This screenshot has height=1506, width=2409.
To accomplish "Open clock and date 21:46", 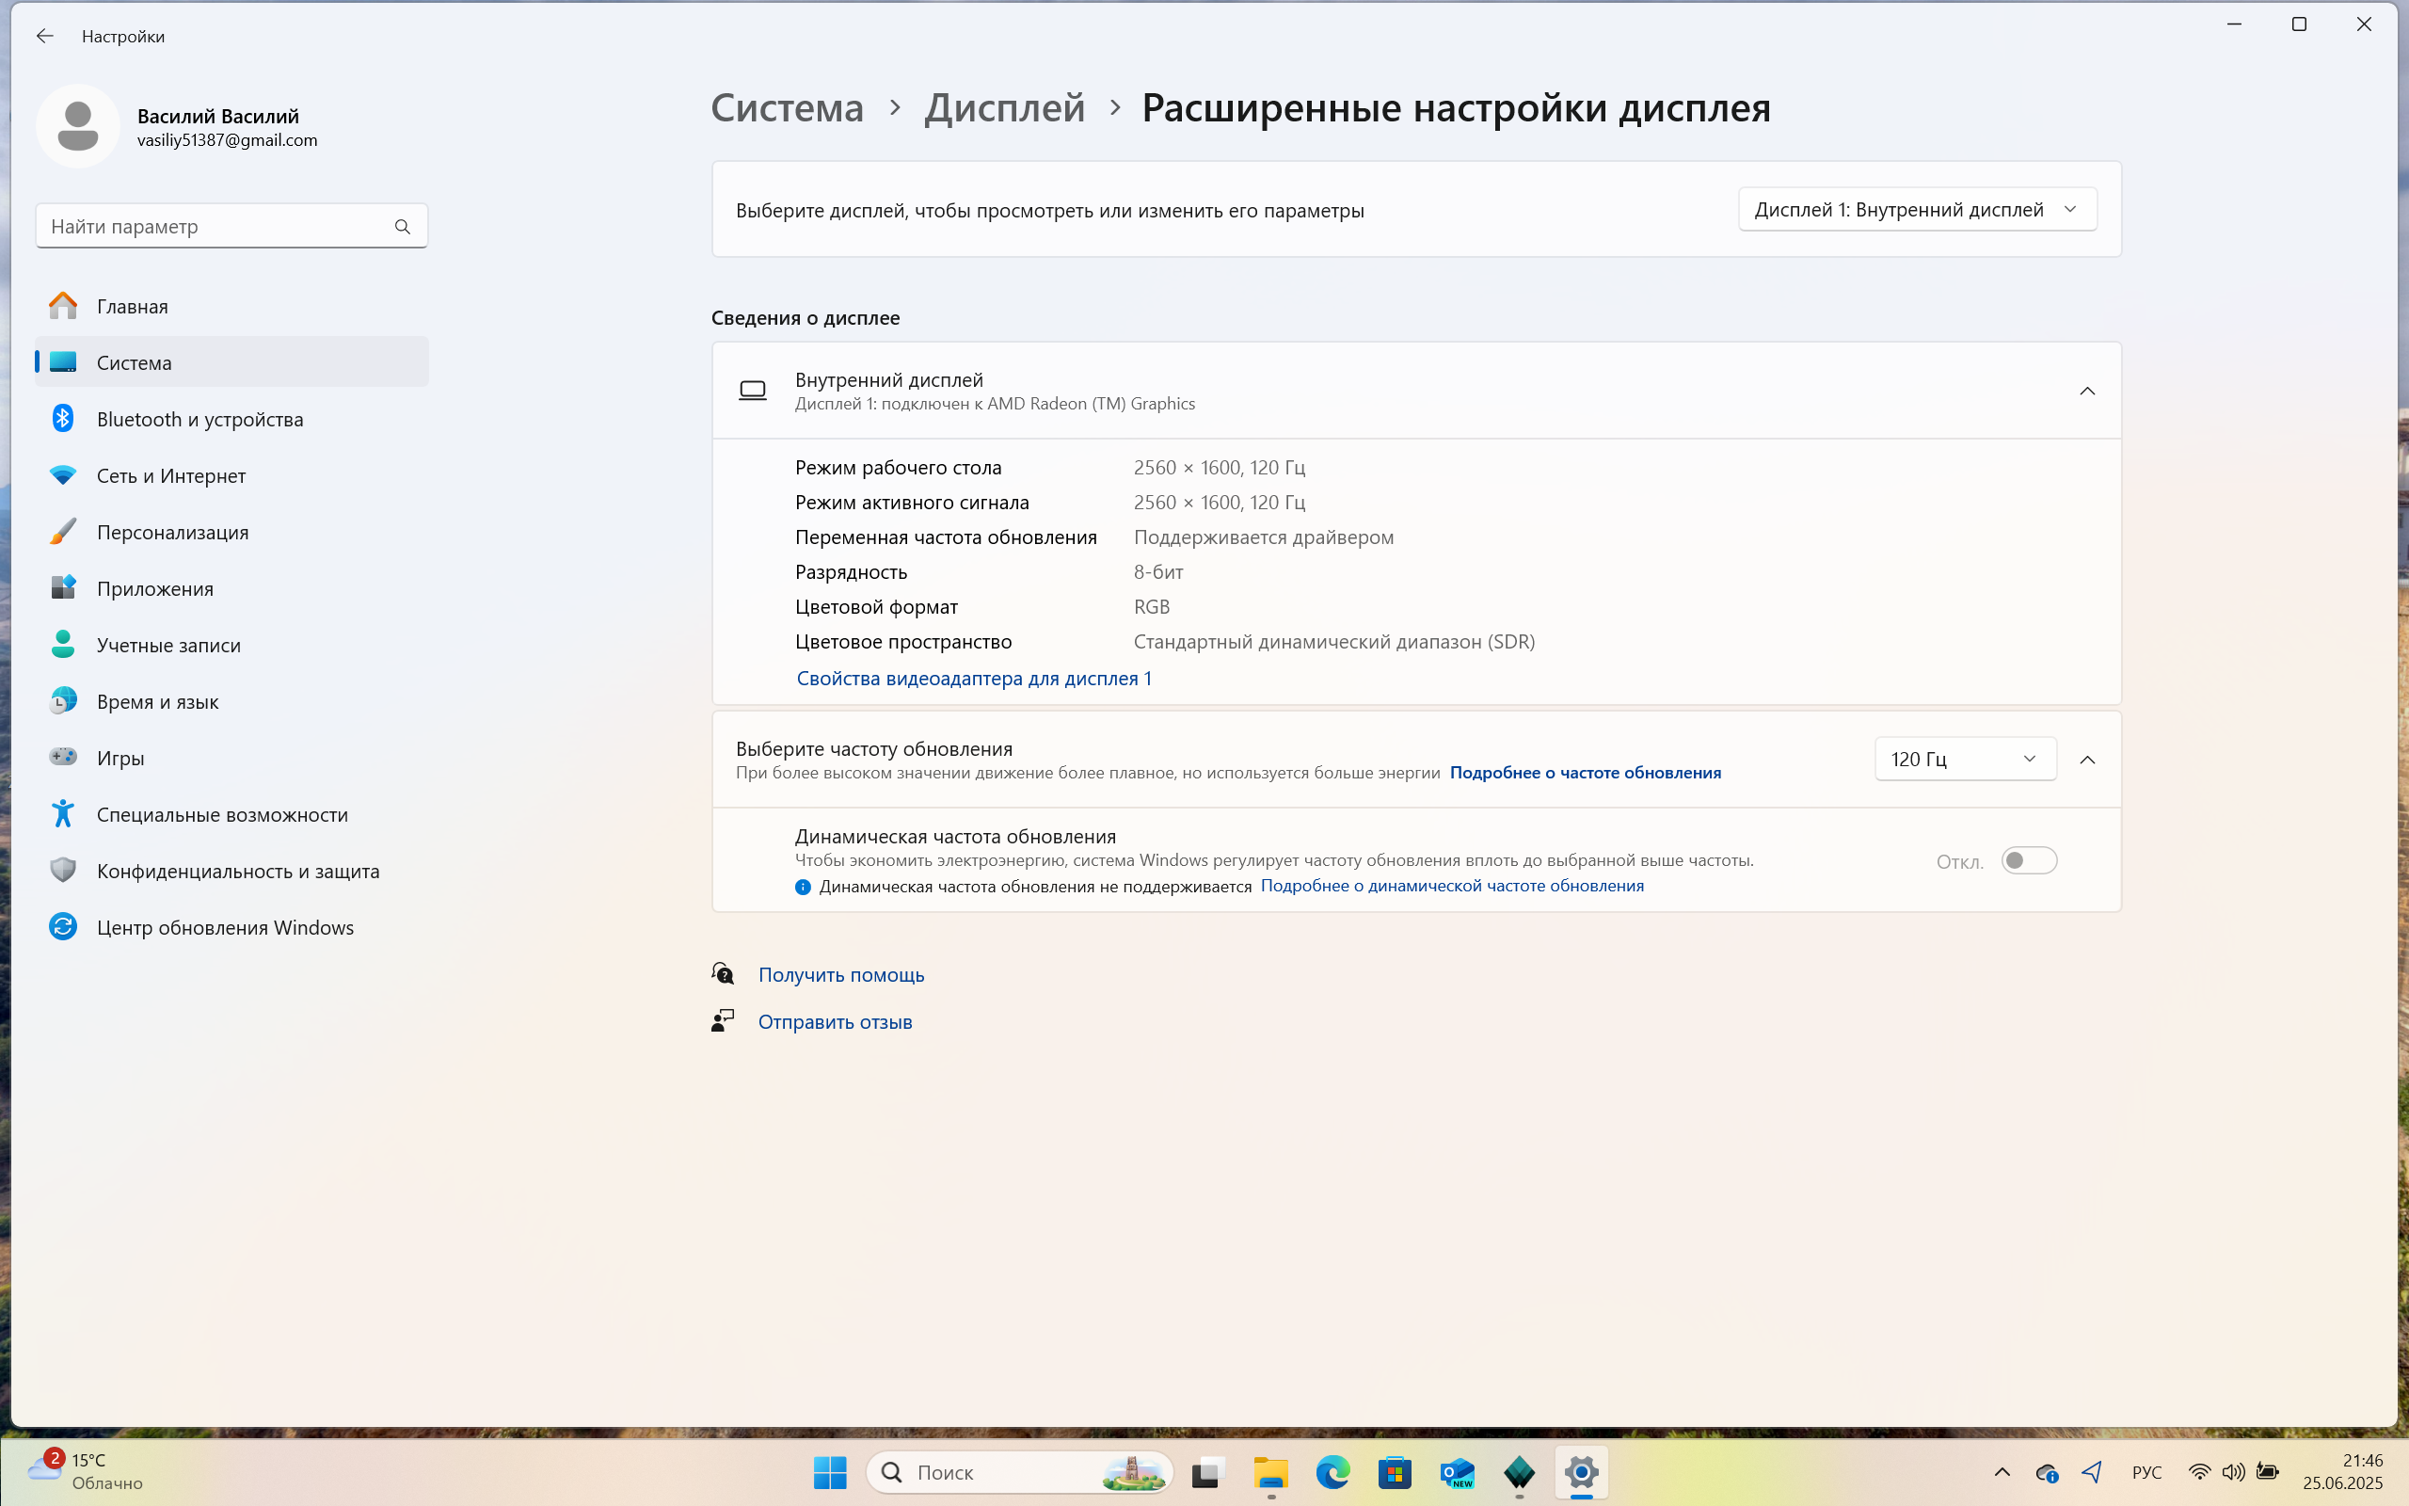I will click(x=2342, y=1471).
